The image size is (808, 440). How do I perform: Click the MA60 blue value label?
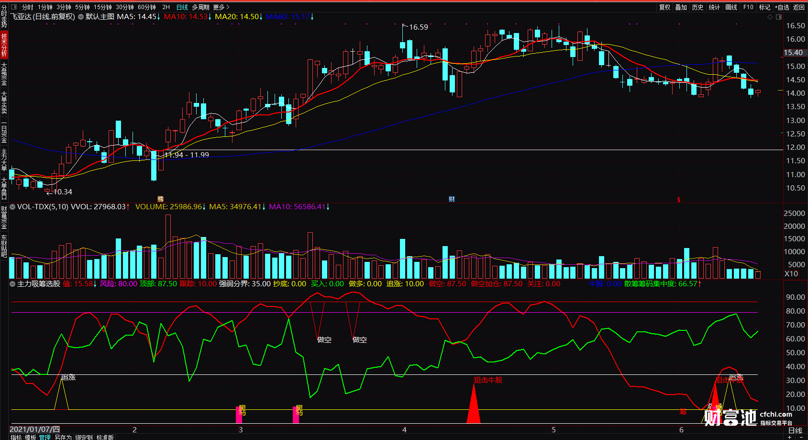tap(290, 17)
